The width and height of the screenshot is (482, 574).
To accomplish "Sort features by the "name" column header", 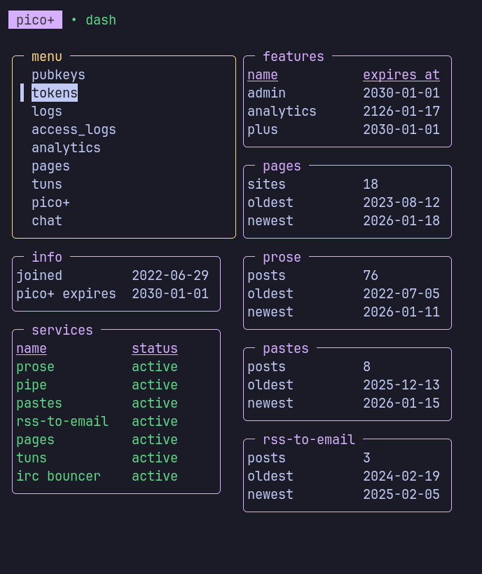I will pyautogui.click(x=263, y=74).
